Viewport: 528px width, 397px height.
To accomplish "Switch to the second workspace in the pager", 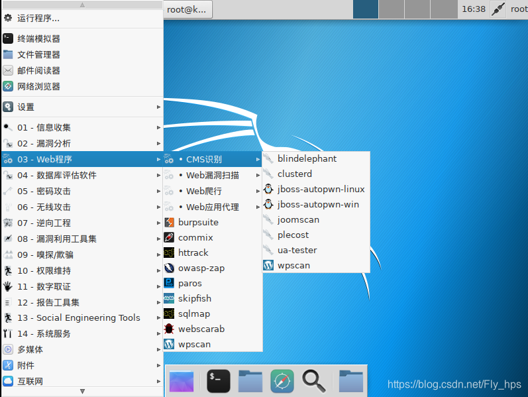I will click(392, 9).
